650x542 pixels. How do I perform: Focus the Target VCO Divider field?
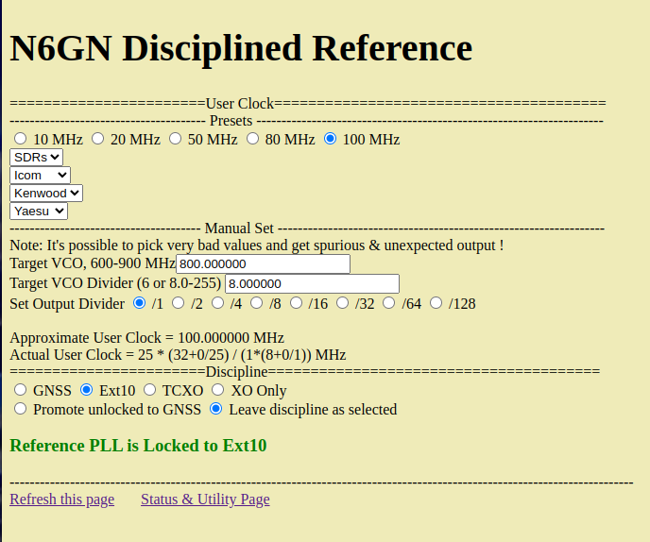(x=312, y=284)
